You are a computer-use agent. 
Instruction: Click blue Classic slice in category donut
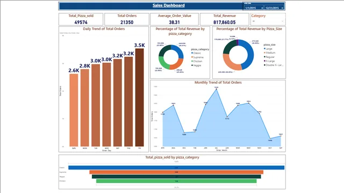[x=178, y=50]
